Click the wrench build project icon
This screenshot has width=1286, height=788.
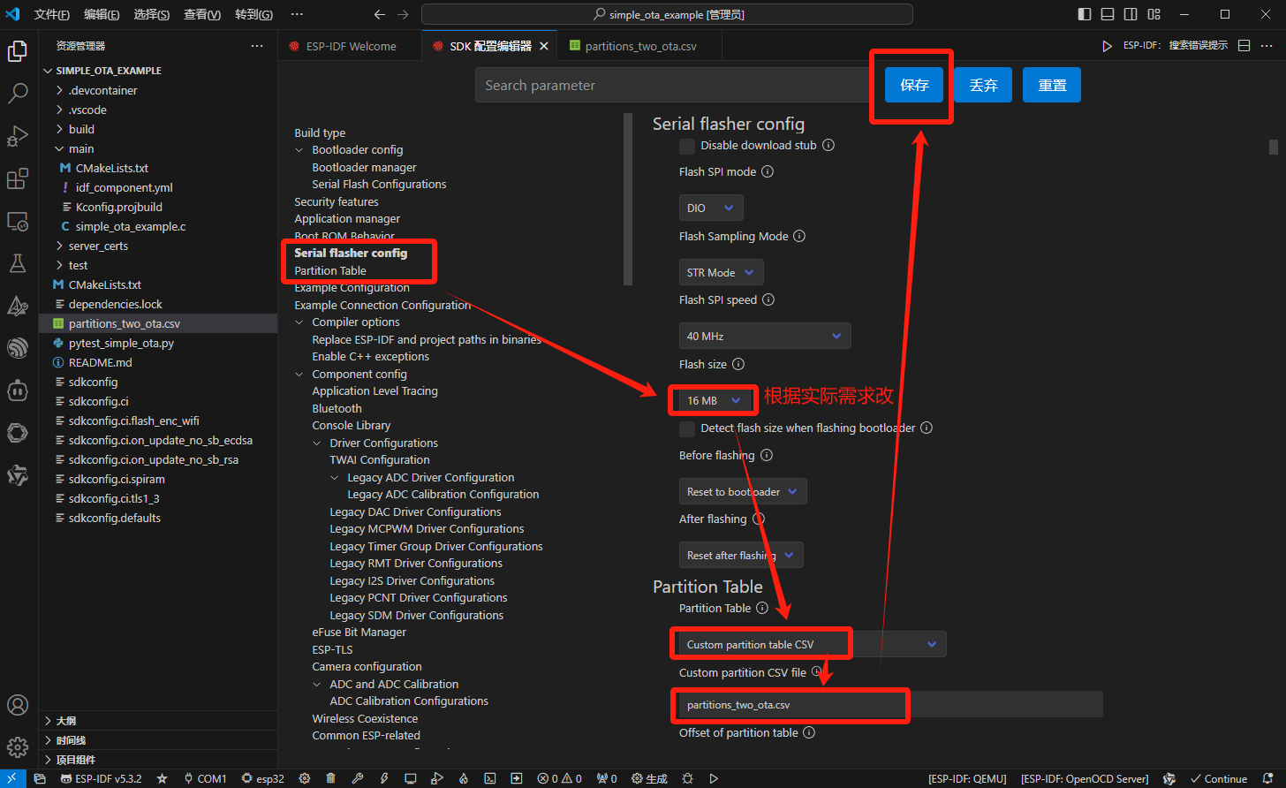coord(358,778)
